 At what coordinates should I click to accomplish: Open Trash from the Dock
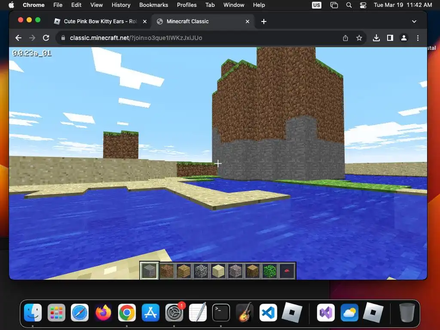407,313
